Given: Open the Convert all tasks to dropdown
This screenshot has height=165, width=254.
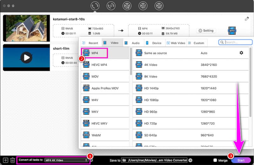Looking at the screenshot, I should 66,160.
